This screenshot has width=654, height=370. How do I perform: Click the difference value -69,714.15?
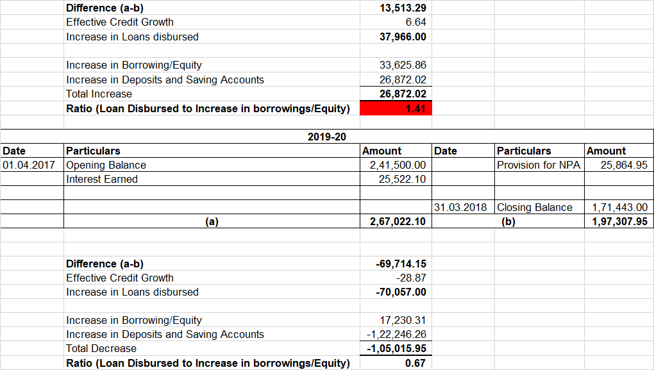click(396, 264)
